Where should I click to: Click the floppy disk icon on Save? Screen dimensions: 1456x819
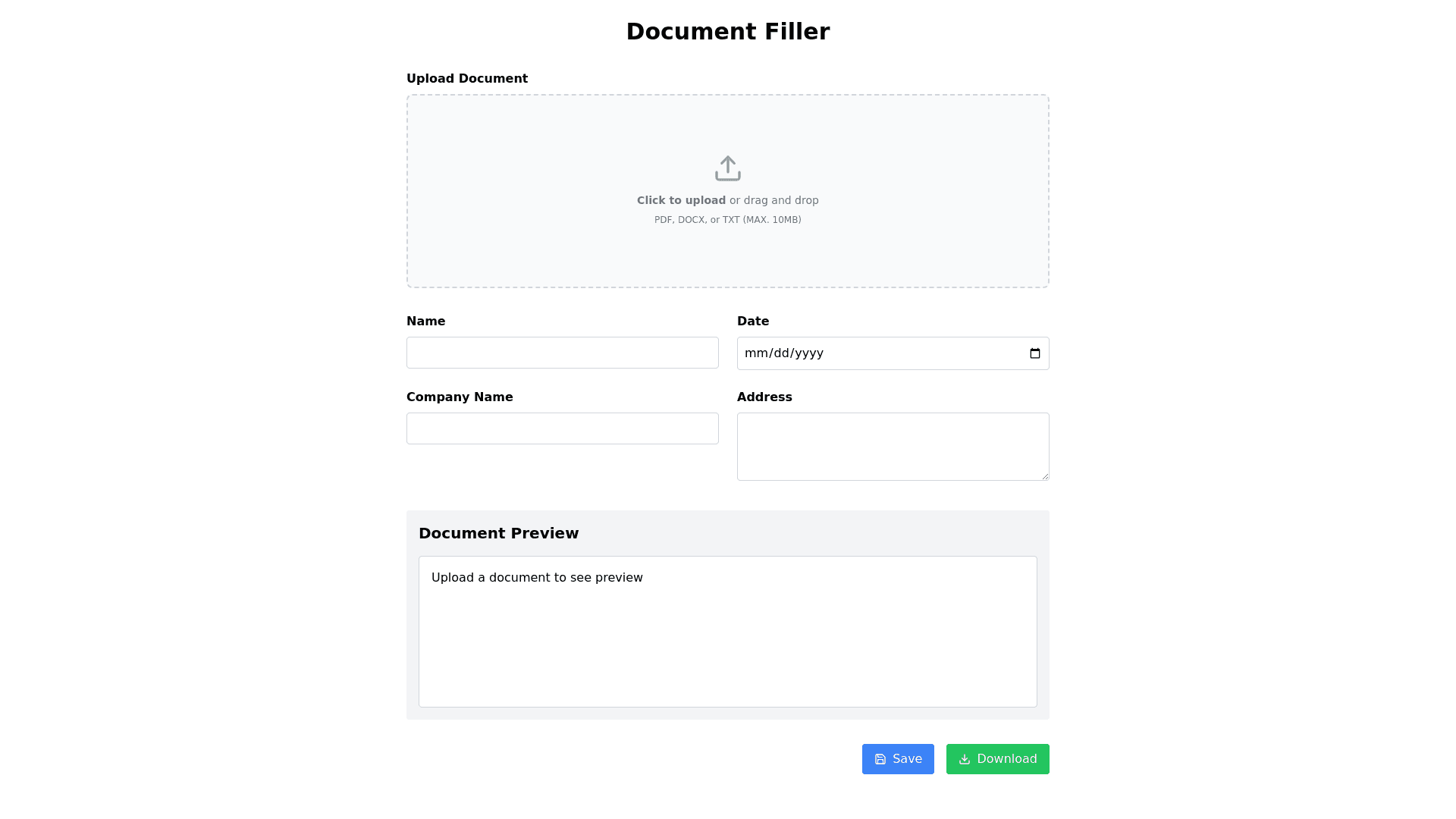[x=880, y=759]
